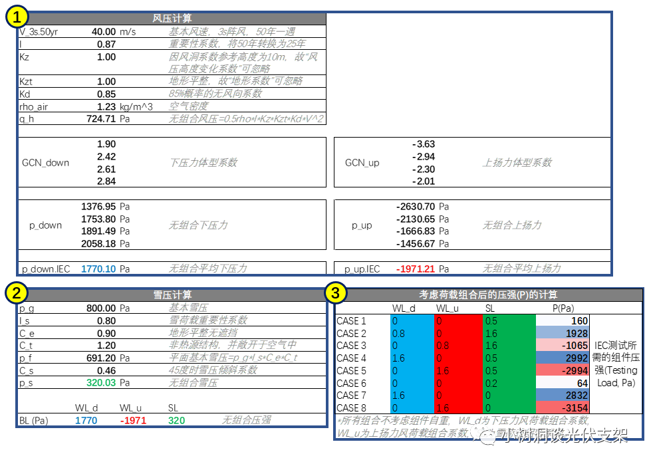Click the IEC测试所需的组件压强 side label

click(616, 364)
